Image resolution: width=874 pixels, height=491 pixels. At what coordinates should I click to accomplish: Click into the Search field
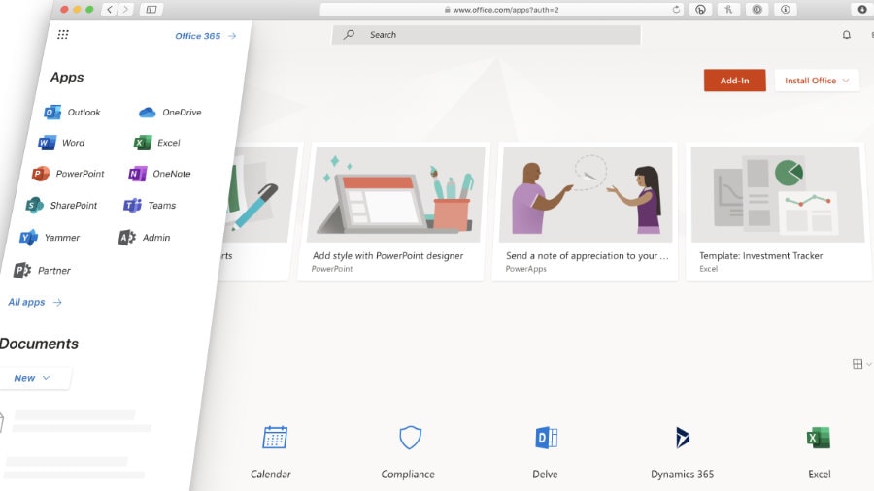pyautogui.click(x=487, y=35)
